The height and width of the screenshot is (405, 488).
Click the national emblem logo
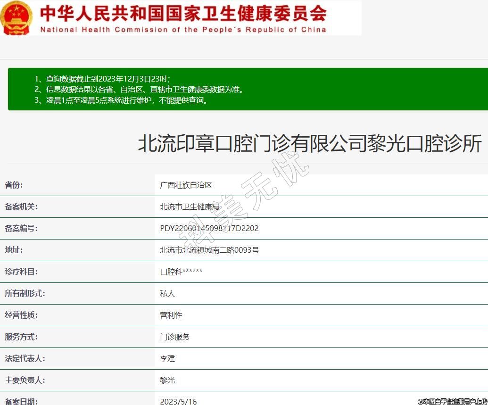click(x=17, y=18)
